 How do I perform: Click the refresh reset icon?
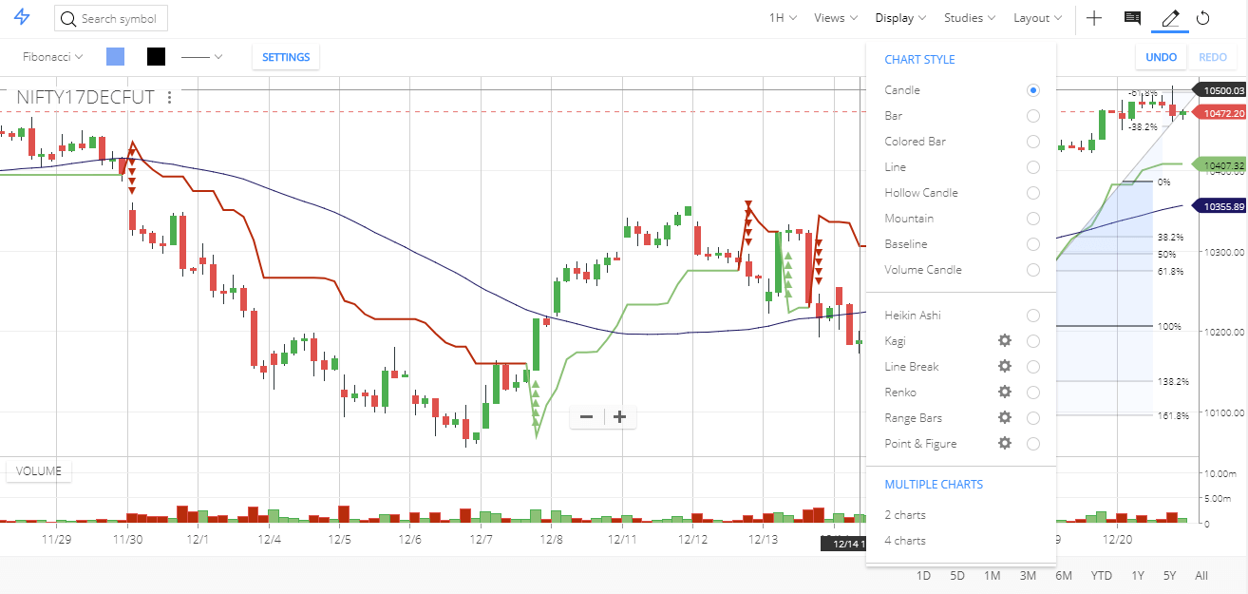pyautogui.click(x=1202, y=18)
